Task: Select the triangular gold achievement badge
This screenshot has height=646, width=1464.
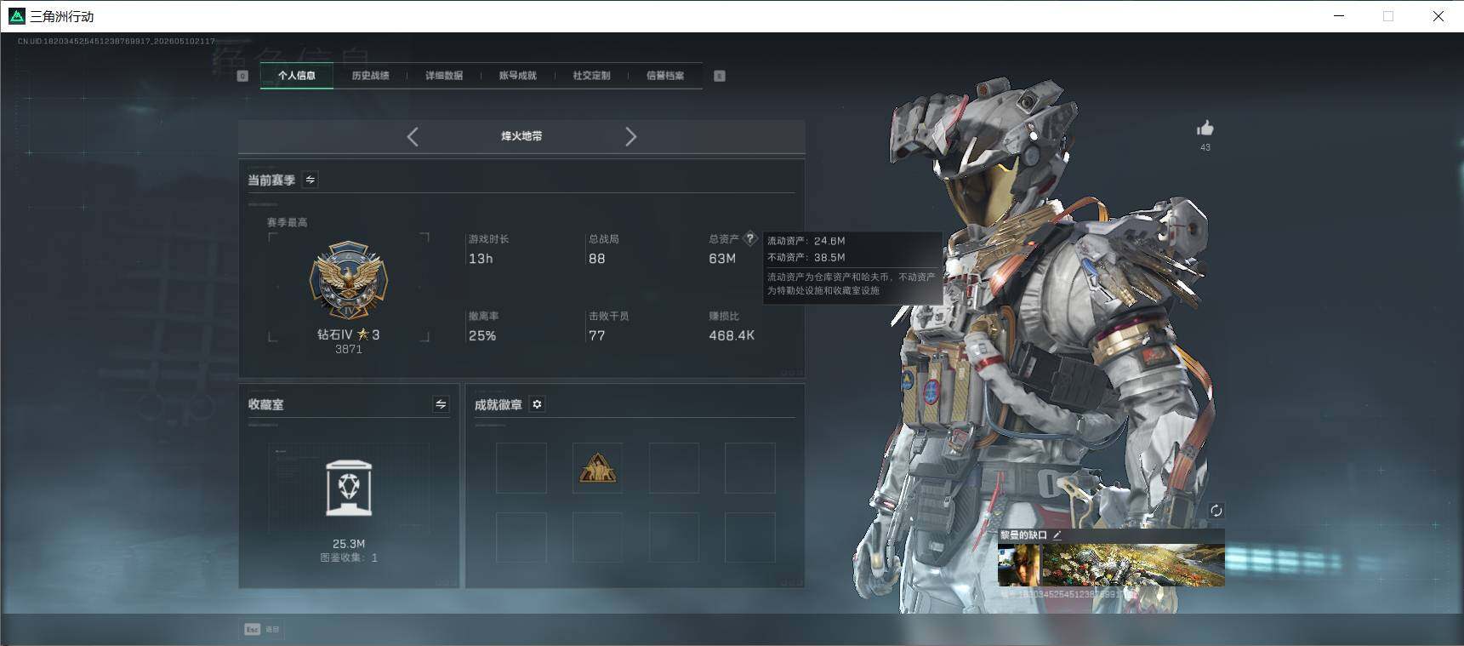Action: (597, 468)
